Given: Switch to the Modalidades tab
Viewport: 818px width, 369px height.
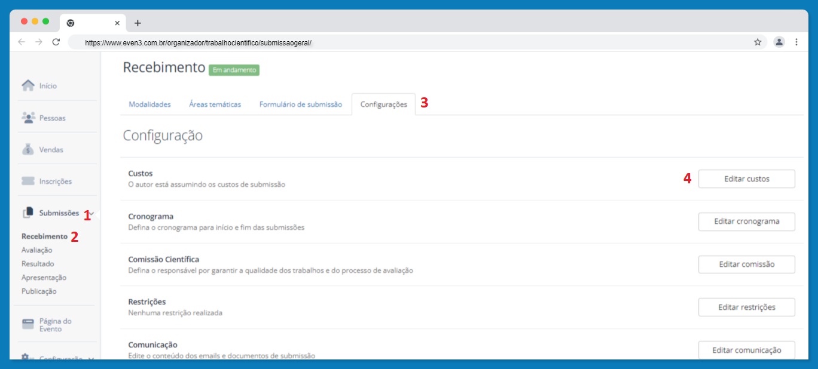Looking at the screenshot, I should pyautogui.click(x=149, y=104).
